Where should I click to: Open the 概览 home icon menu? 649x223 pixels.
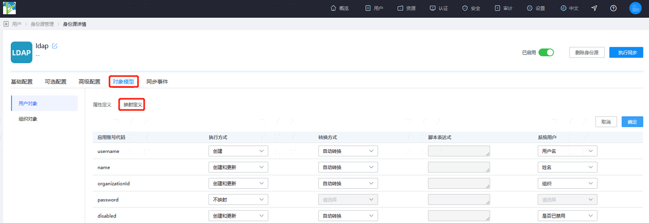(x=340, y=8)
